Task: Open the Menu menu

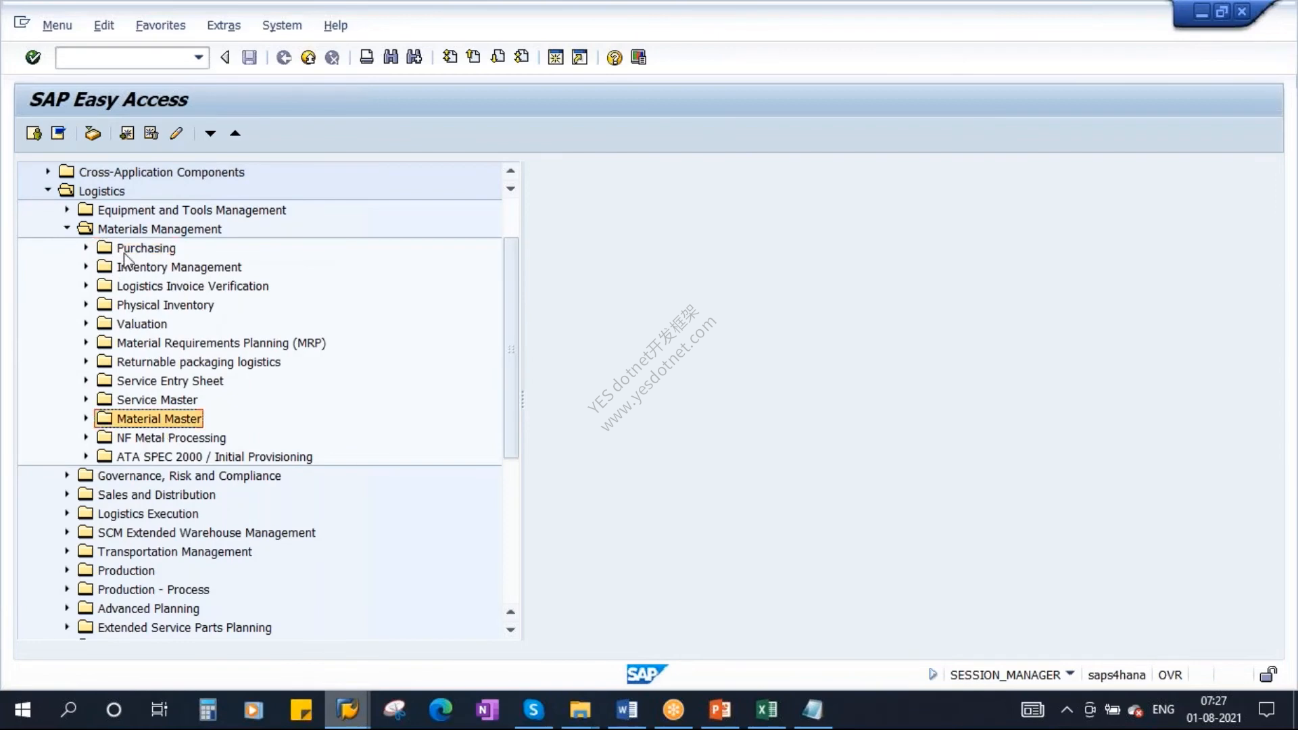Action: [x=57, y=25]
